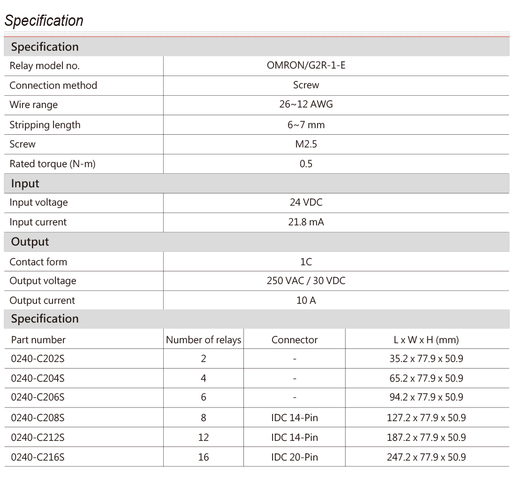Click relay count '6' in 0240-C206S row
The image size is (515, 477).
pyautogui.click(x=204, y=398)
